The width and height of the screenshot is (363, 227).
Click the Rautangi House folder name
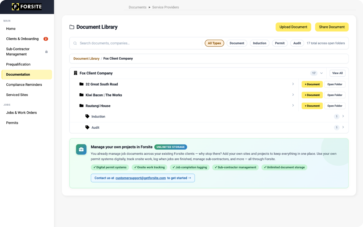(98, 106)
